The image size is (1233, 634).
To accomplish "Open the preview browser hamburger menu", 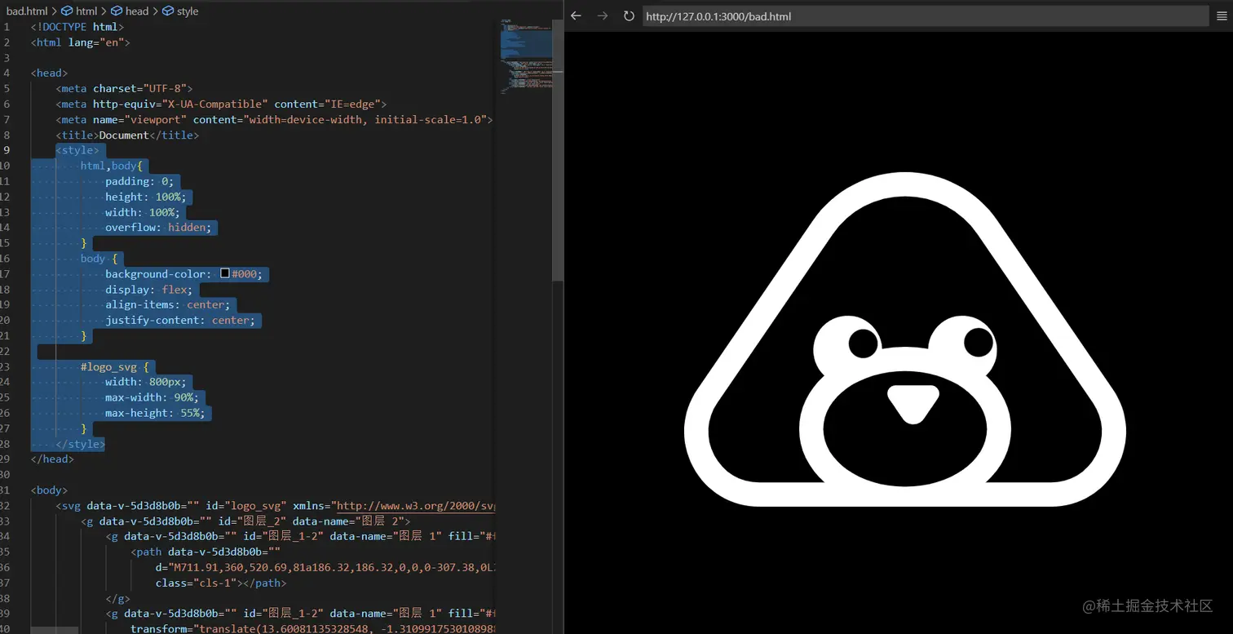I will tap(1222, 16).
